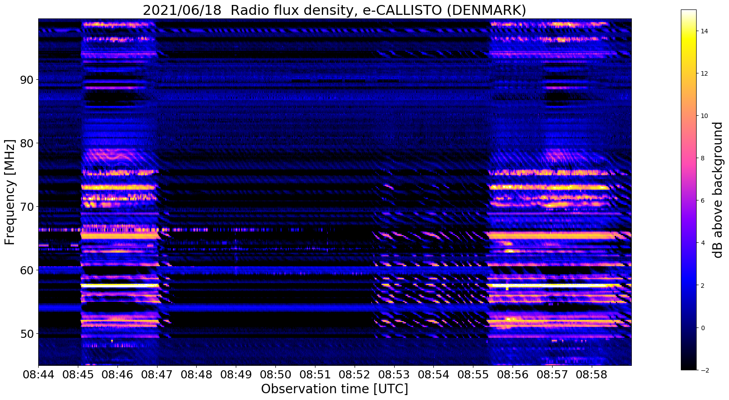Click the 60 frequency tick label

pyautogui.click(x=27, y=270)
